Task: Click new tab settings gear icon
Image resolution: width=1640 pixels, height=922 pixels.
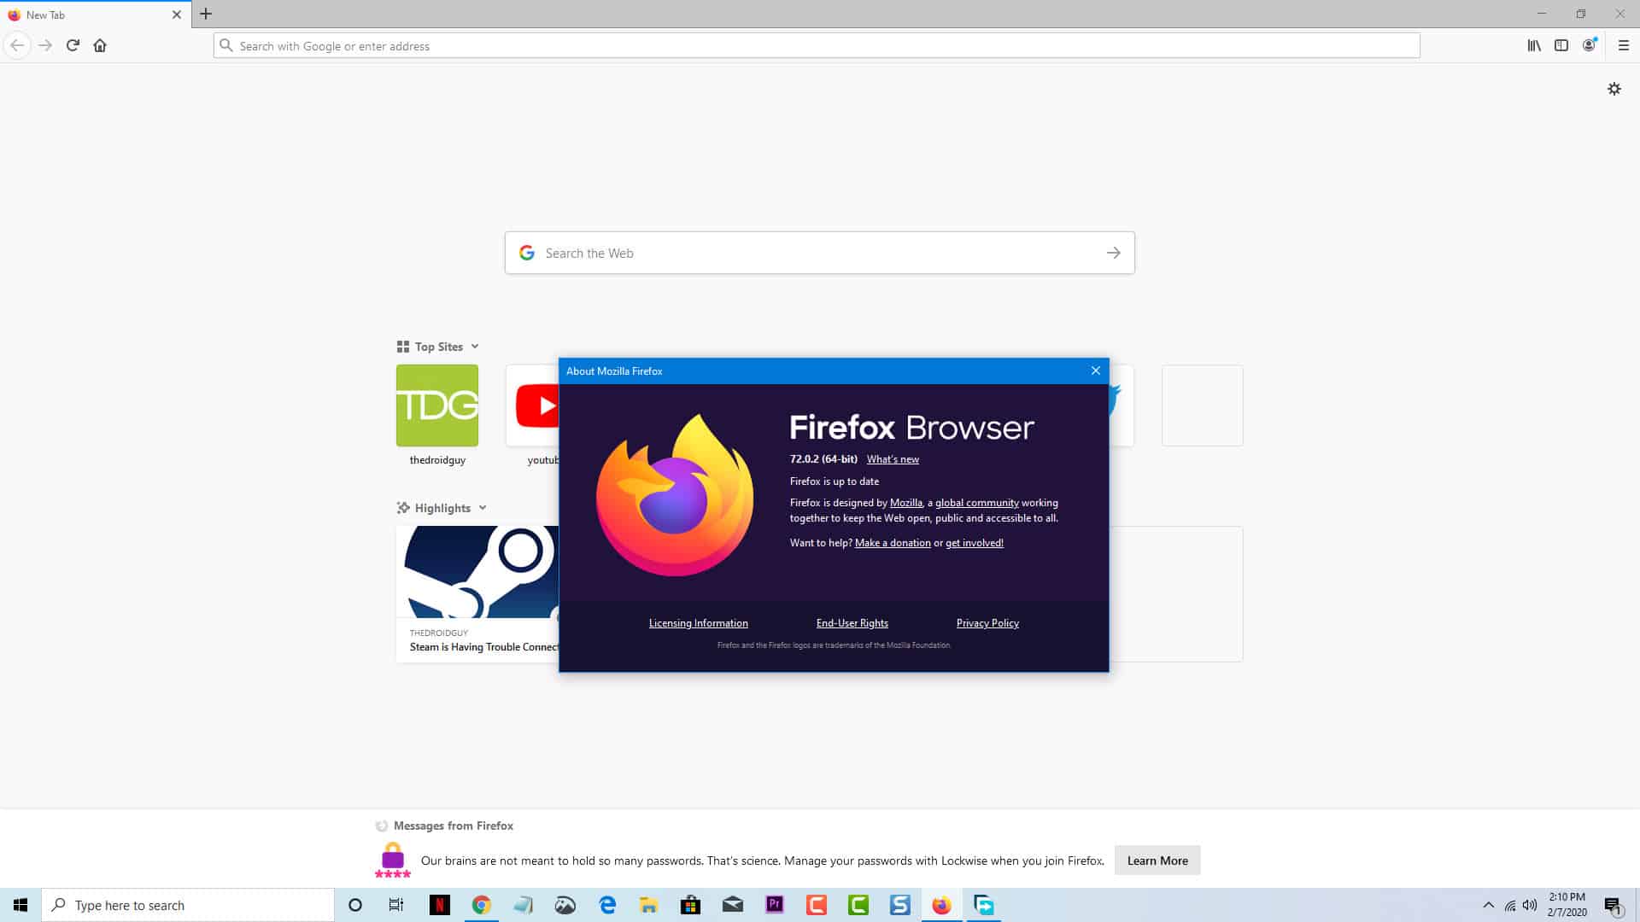Action: 1613,89
